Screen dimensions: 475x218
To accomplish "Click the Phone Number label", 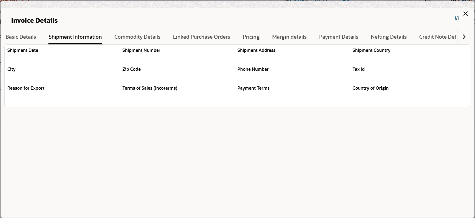I will click(x=253, y=69).
